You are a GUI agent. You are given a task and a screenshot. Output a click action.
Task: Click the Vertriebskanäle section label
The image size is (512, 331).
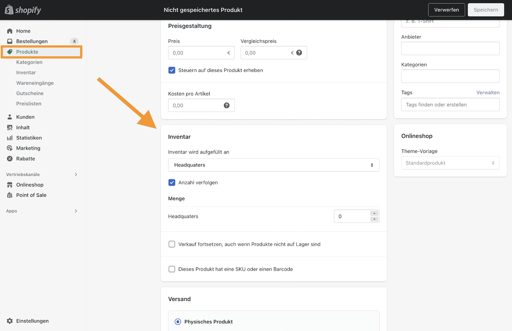(x=23, y=174)
